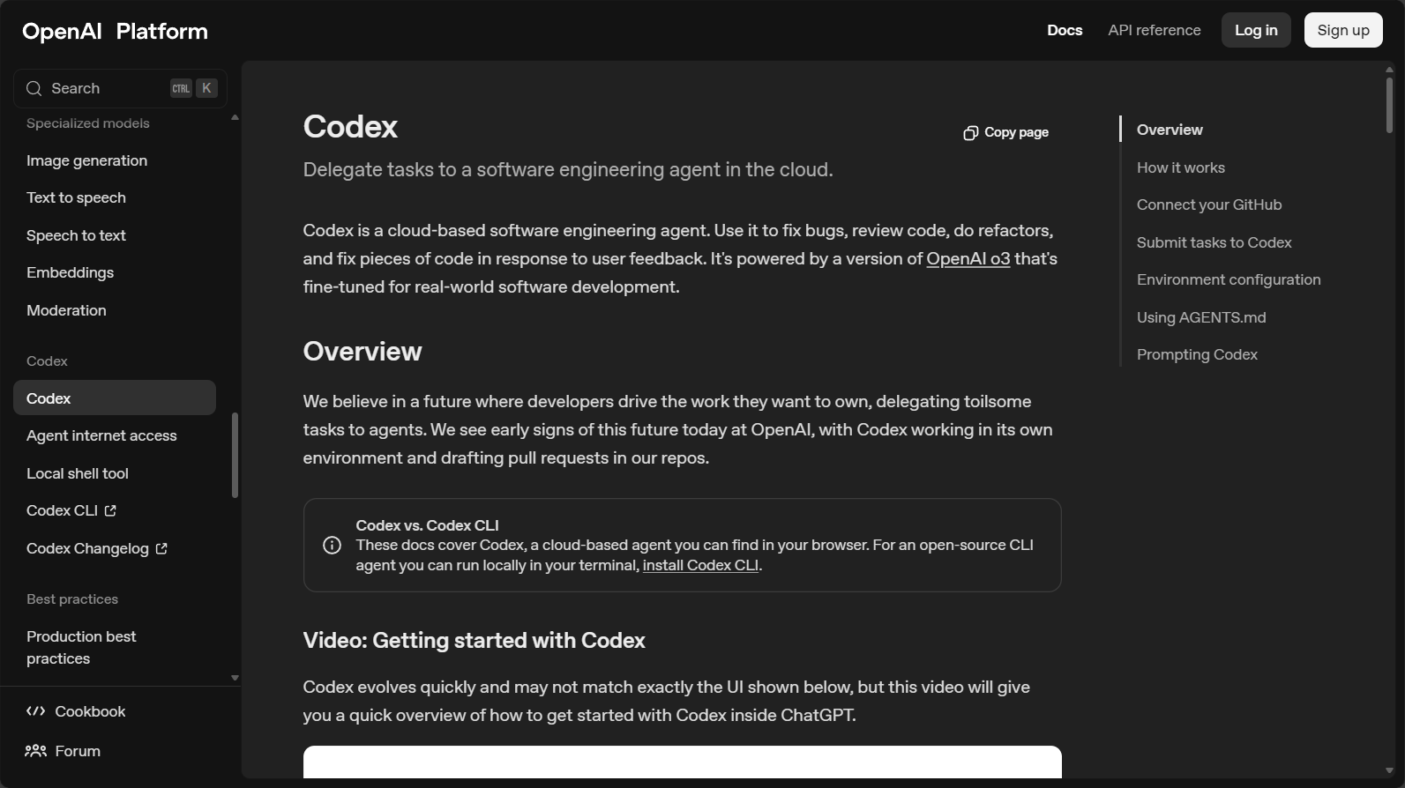Viewport: 1405px width, 788px height.
Task: Click external link icon beside Codex CLI
Action: tap(110, 510)
